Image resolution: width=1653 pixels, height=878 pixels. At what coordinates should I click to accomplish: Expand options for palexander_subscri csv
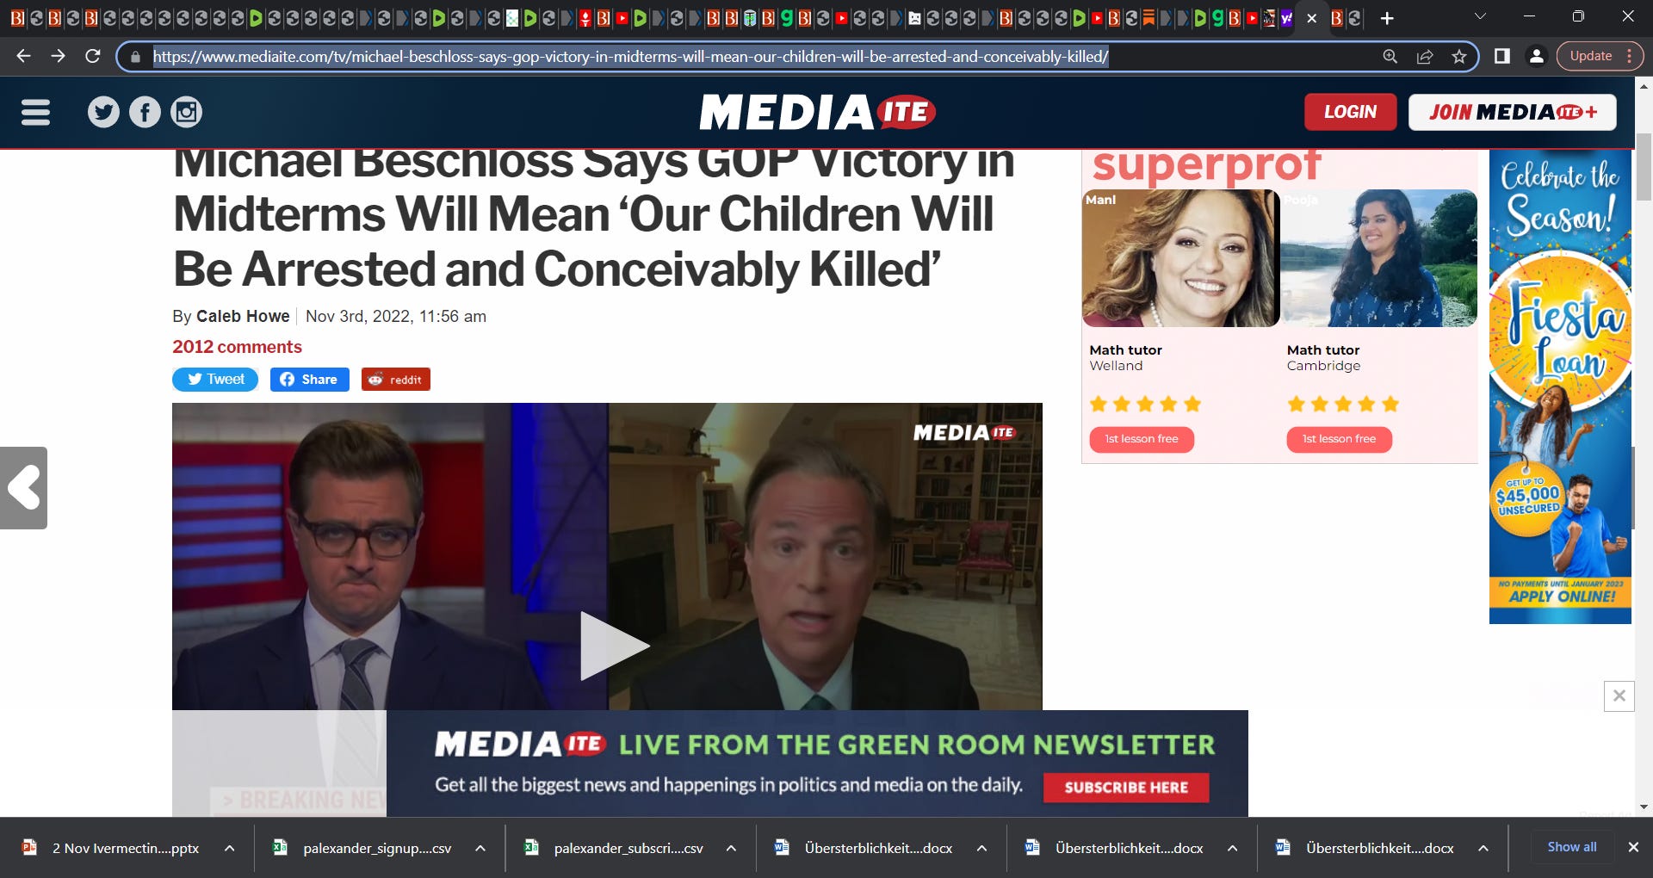coord(731,848)
